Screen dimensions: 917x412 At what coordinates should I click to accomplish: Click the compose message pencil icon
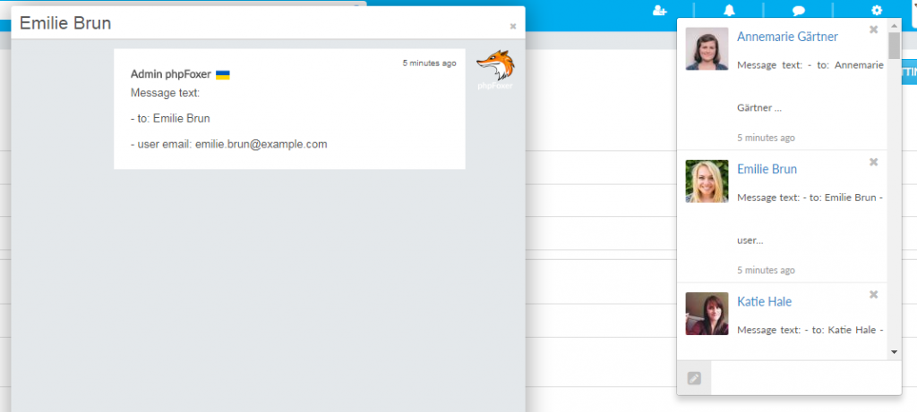pyautogui.click(x=694, y=378)
